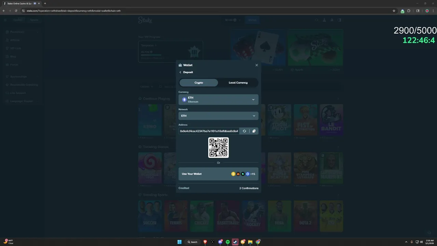The width and height of the screenshot is (437, 246).
Task: Click the Use Your Wallet button
Action: pos(218,174)
